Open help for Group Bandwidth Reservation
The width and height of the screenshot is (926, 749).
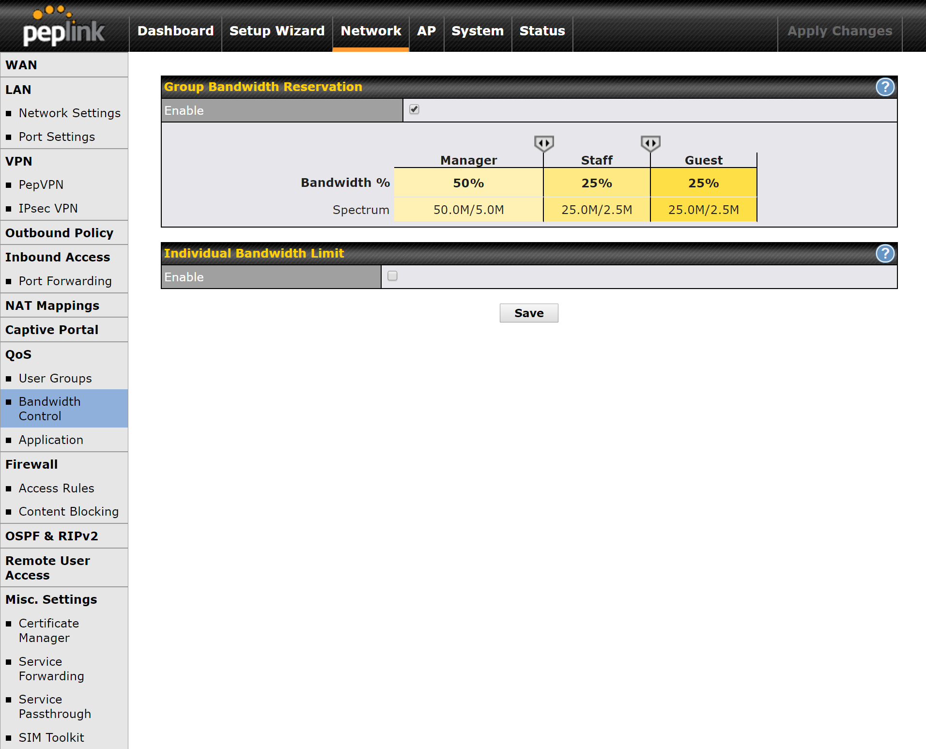885,87
